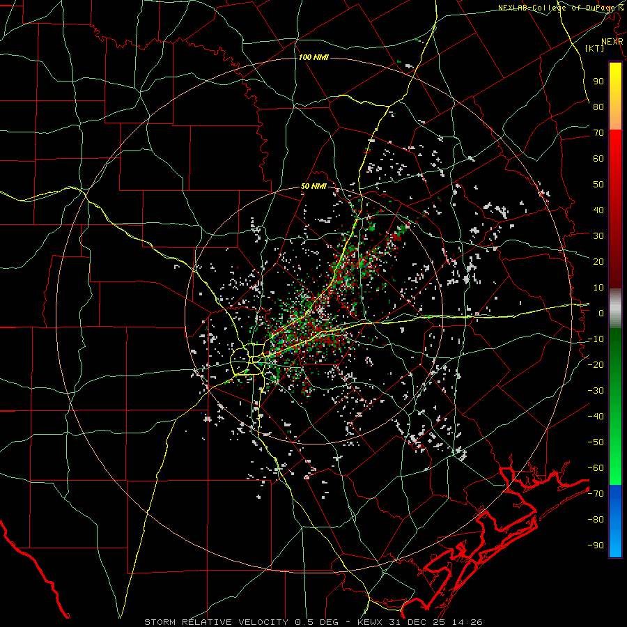
Task: Click the "KEWX 31 DEC 25 14:26" timestamp
Action: 420,622
